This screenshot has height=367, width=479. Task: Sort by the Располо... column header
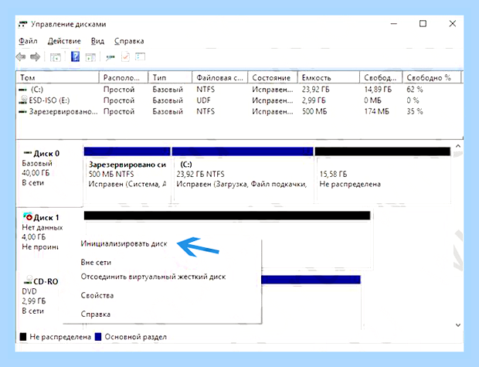(124, 77)
